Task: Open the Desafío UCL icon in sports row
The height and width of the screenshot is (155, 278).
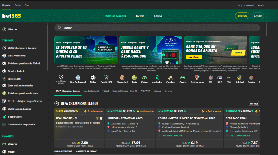Action: coord(106,78)
